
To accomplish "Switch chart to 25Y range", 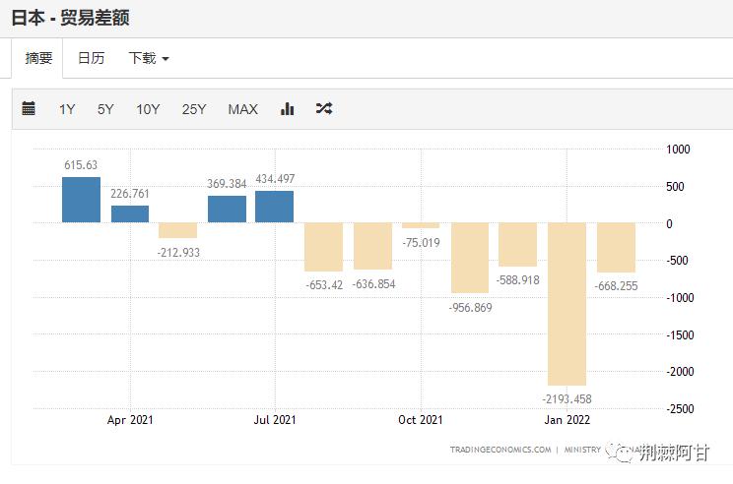I will pos(194,109).
